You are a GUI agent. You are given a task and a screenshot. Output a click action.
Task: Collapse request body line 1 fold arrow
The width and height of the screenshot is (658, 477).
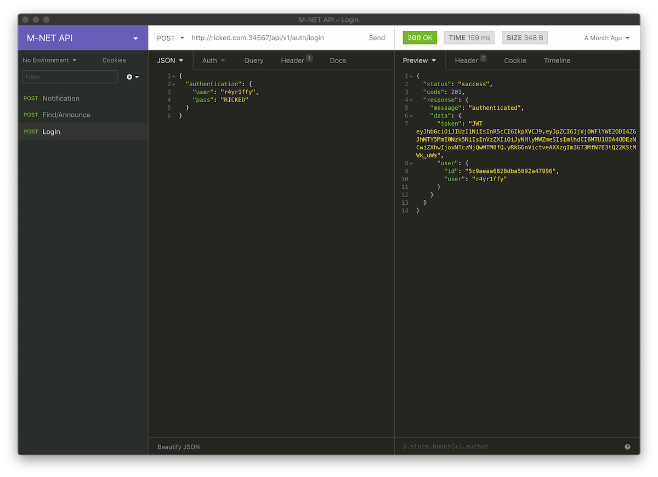pyautogui.click(x=174, y=76)
